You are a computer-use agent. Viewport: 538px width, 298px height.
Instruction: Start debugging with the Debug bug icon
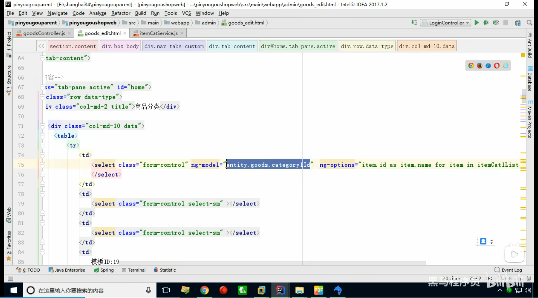[486, 23]
